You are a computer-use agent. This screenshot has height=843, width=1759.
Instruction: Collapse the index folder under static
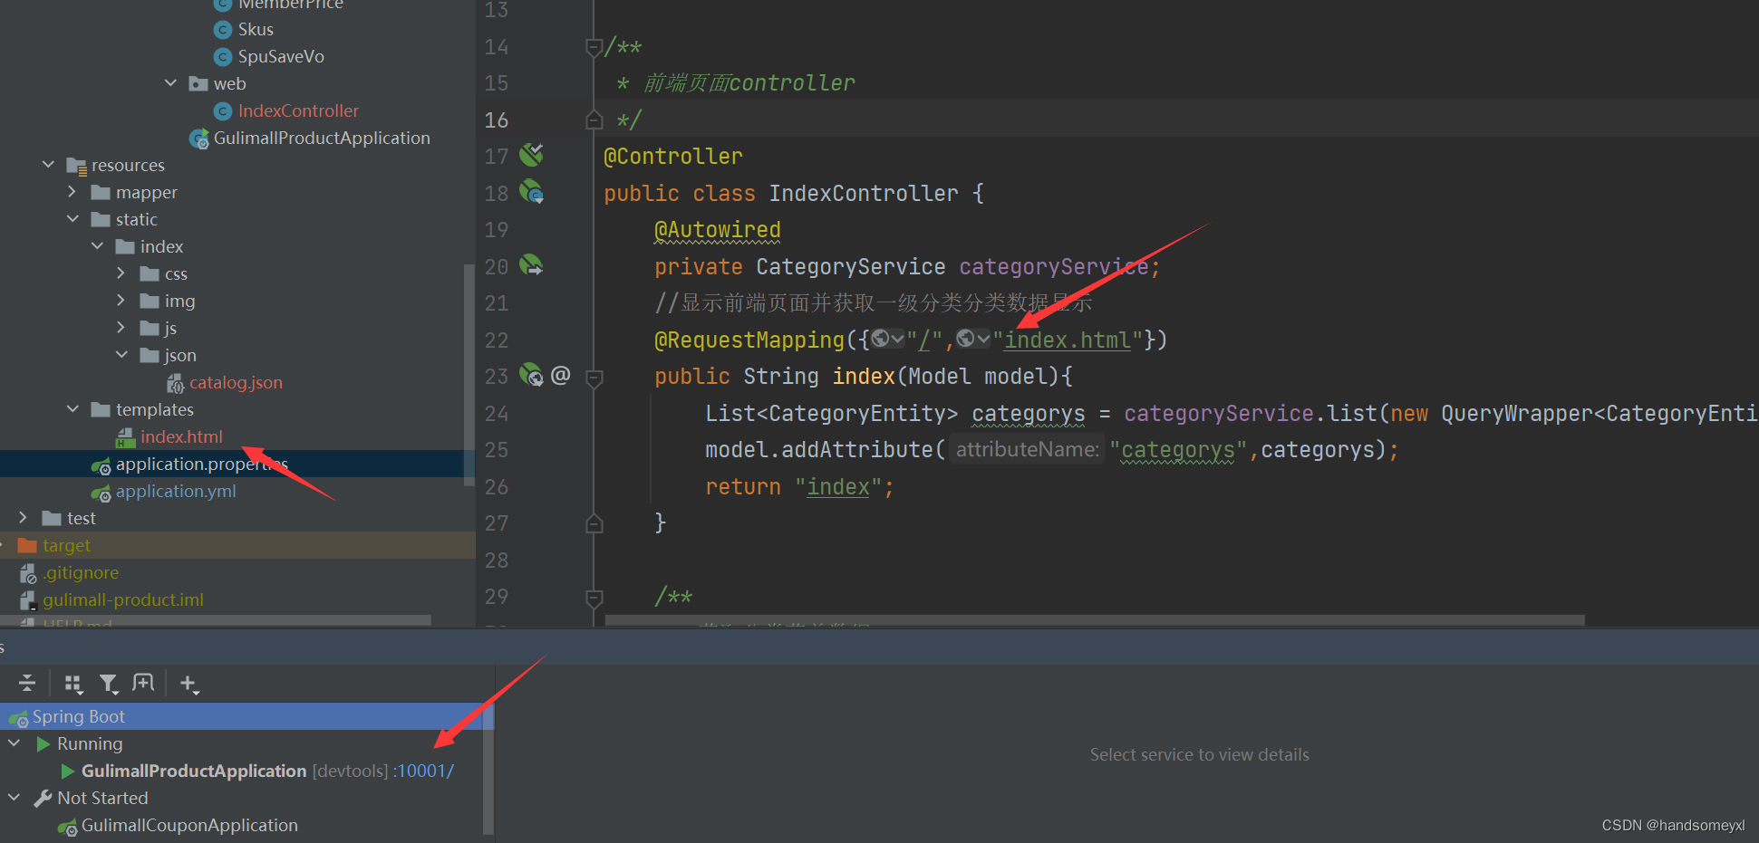(x=98, y=246)
